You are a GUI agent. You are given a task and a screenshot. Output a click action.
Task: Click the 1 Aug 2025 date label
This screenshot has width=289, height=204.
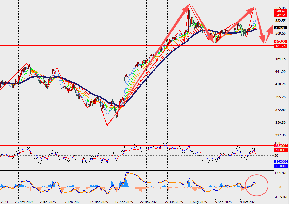[x=198, y=202]
